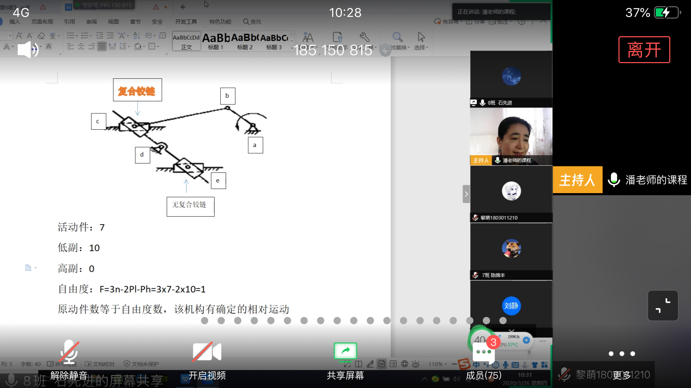Image resolution: width=691 pixels, height=388 pixels.
Task: Turn on camera with 开启视频
Action: (x=207, y=360)
